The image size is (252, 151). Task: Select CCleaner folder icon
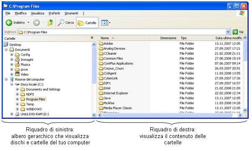coord(101,54)
